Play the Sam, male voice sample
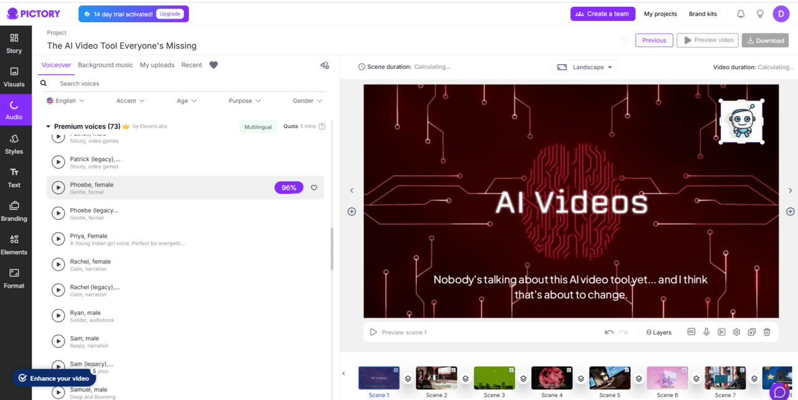798x400 pixels. [x=58, y=341]
